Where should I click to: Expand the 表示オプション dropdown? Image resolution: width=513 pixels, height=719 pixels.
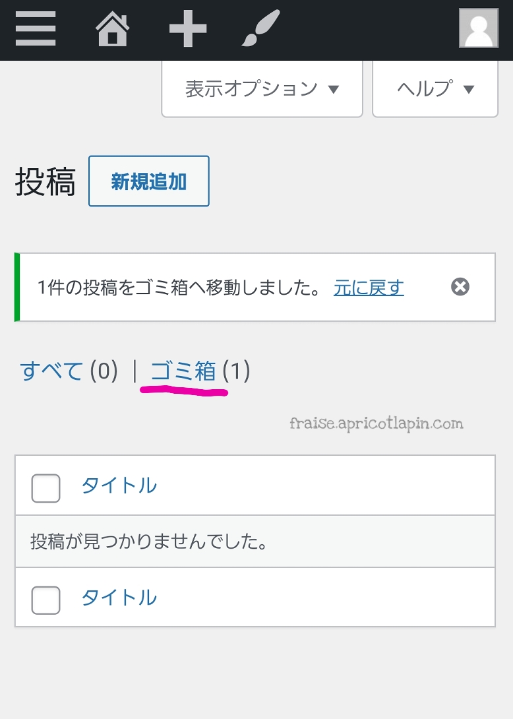[x=262, y=89]
